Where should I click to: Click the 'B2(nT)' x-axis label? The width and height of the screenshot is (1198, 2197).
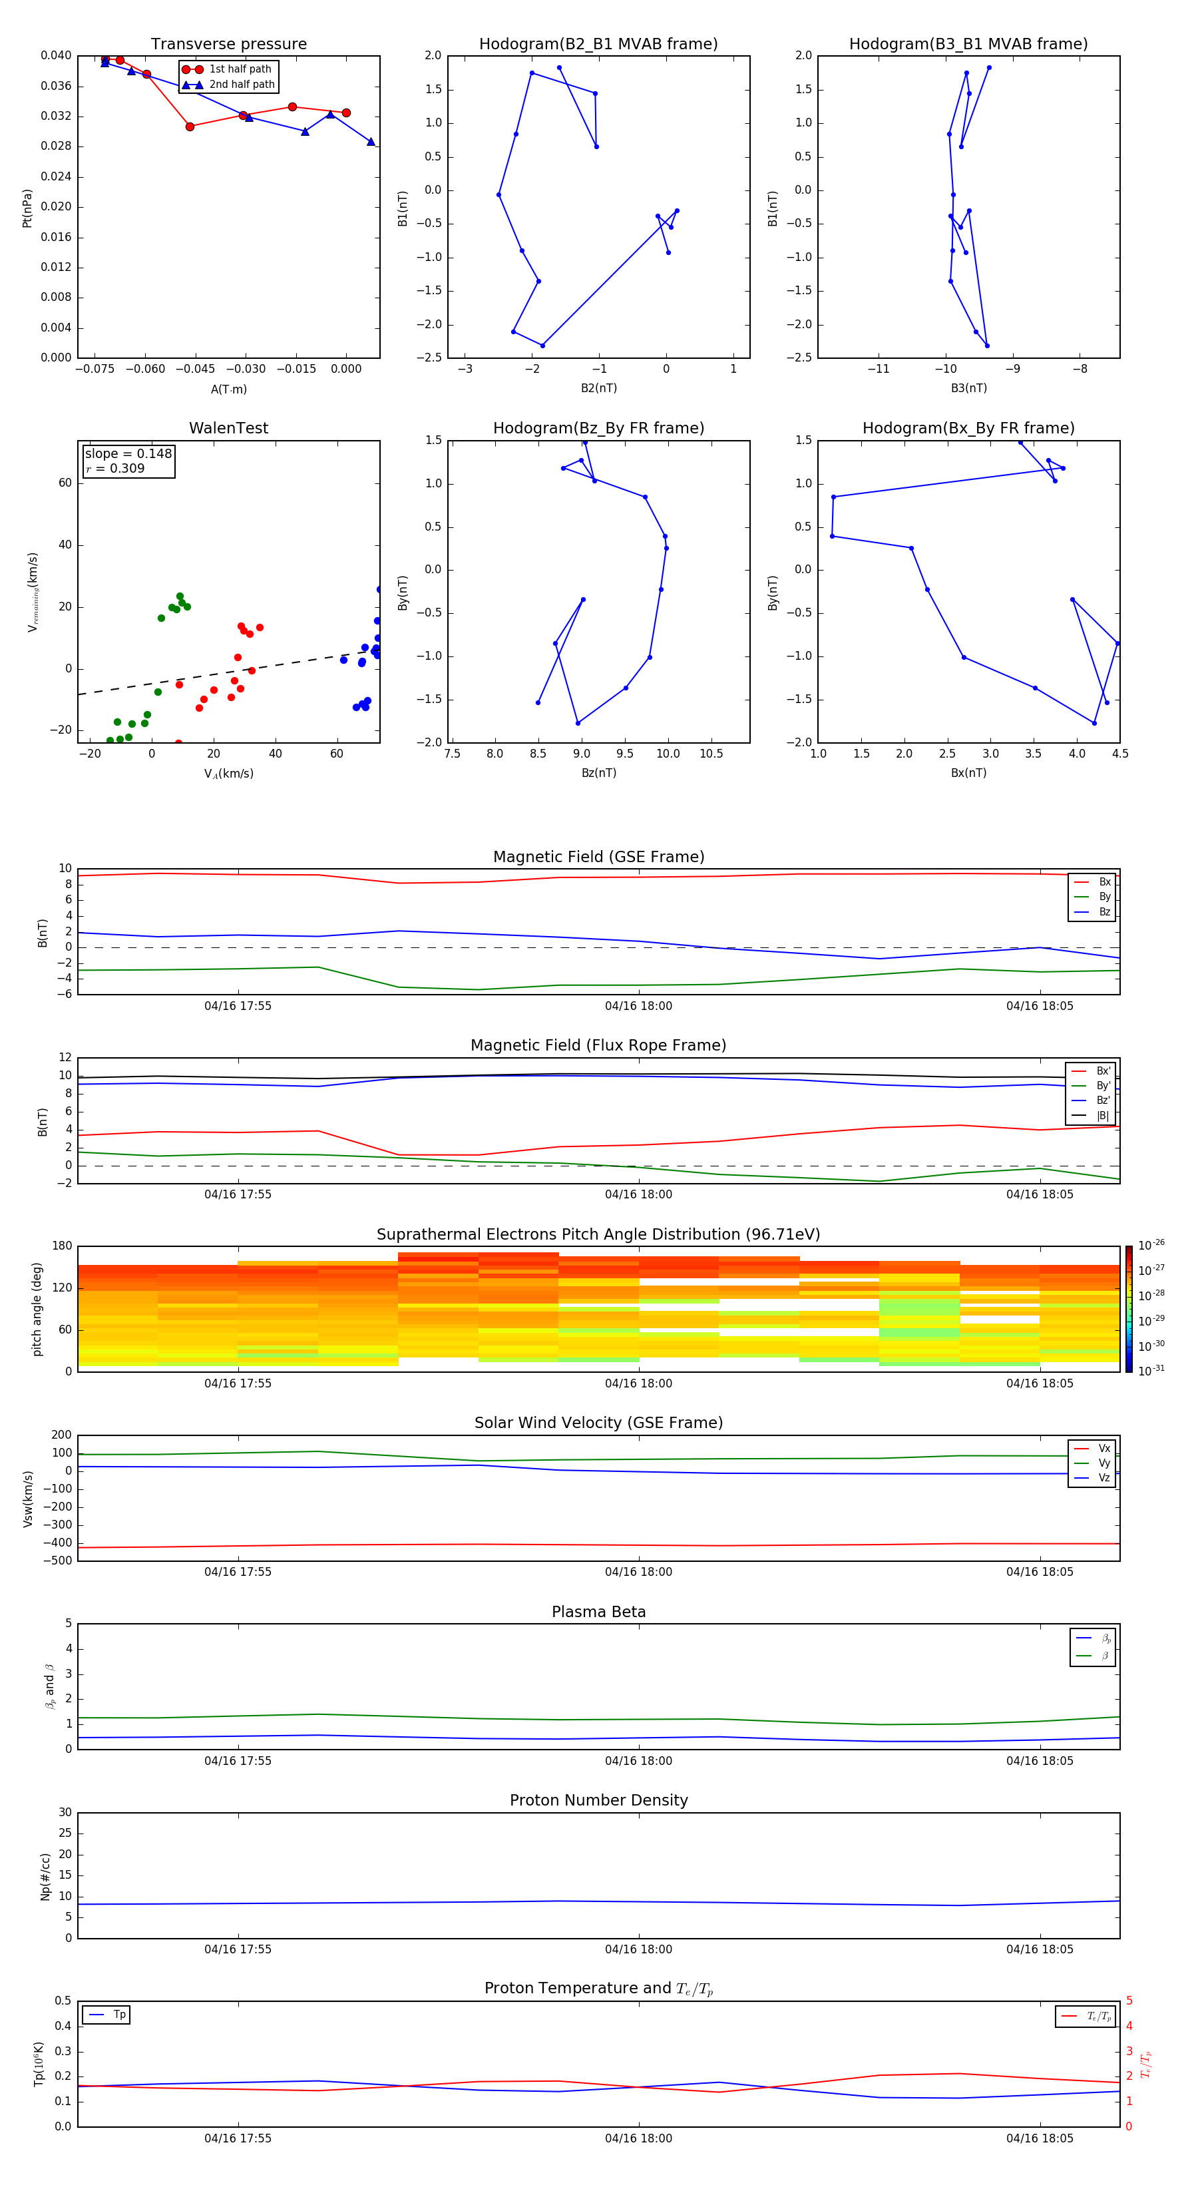pyautogui.click(x=598, y=388)
